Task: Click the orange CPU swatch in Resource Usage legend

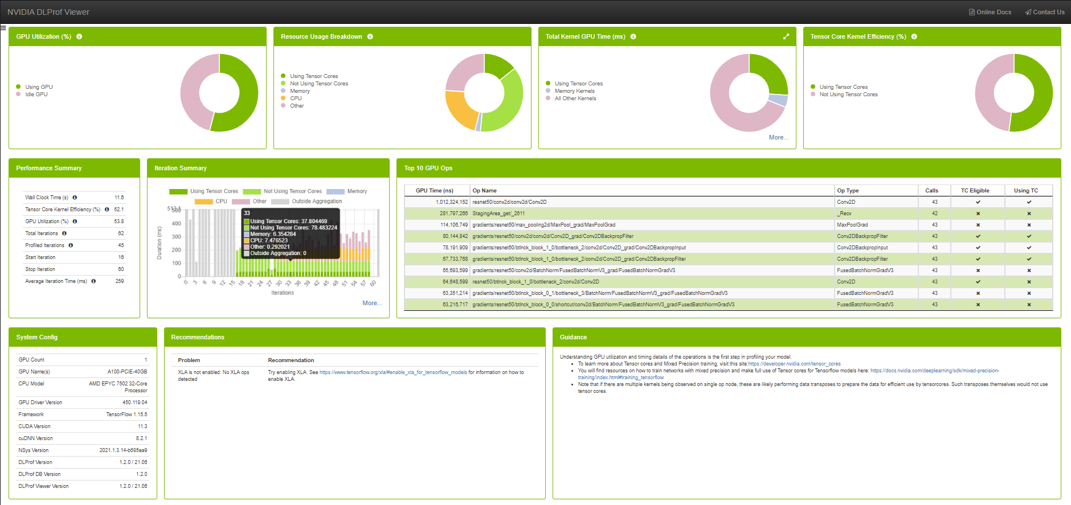Action: [283, 98]
